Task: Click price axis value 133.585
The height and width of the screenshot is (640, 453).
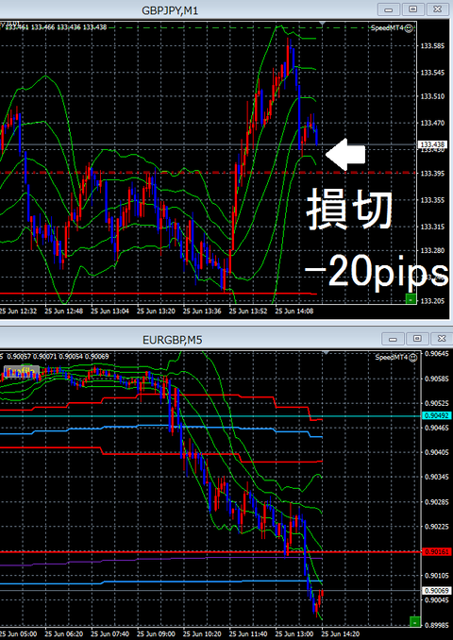Action: click(432, 45)
